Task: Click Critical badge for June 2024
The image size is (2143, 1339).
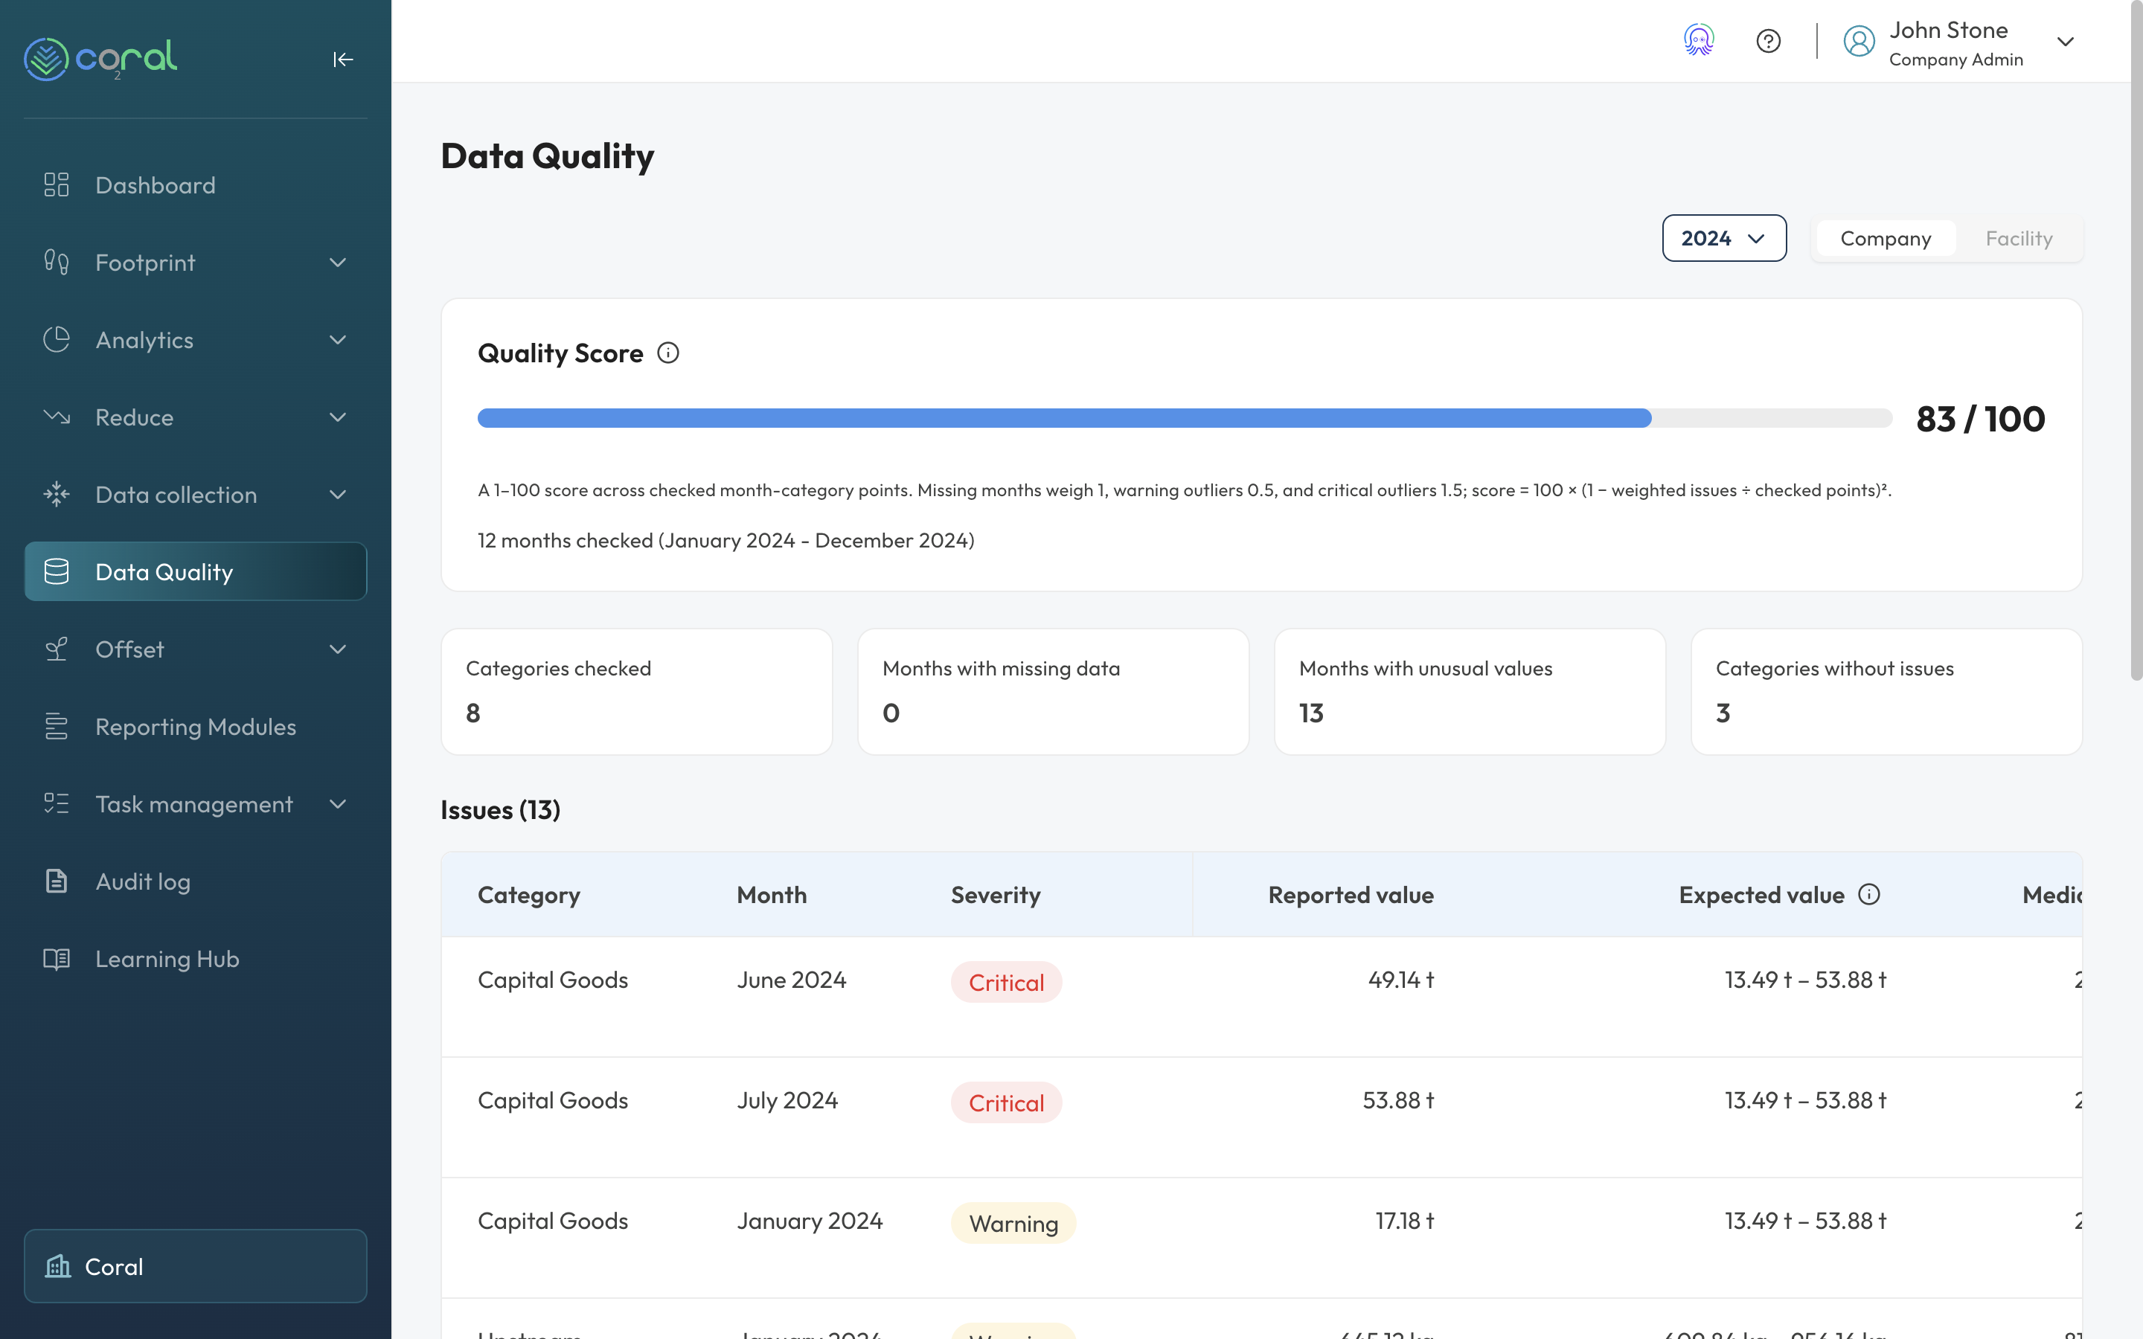Action: 1006,982
